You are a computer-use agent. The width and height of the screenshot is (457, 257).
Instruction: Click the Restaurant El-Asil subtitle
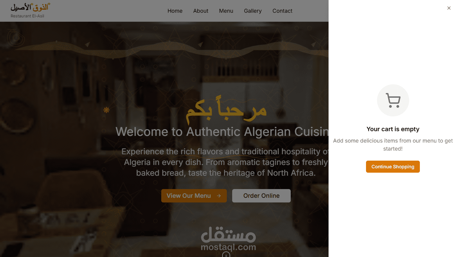point(27,16)
